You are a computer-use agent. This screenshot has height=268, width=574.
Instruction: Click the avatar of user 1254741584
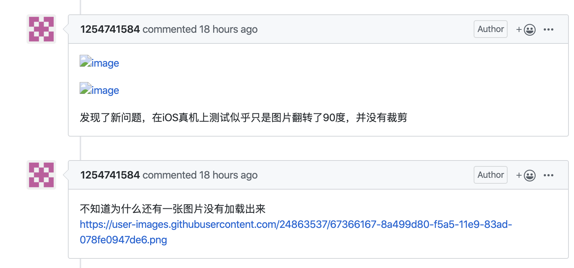(x=41, y=29)
